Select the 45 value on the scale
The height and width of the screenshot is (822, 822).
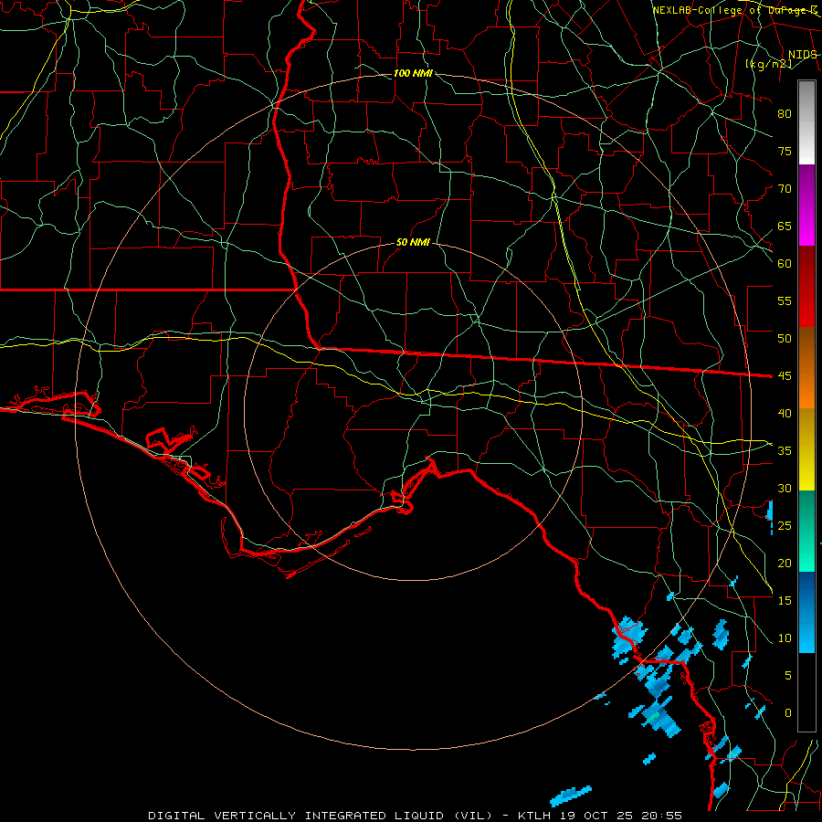785,376
